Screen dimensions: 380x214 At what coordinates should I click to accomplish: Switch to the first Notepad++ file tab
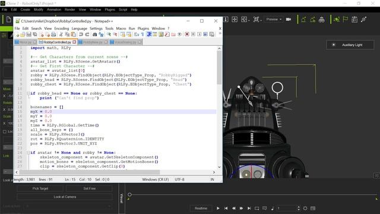(26, 42)
